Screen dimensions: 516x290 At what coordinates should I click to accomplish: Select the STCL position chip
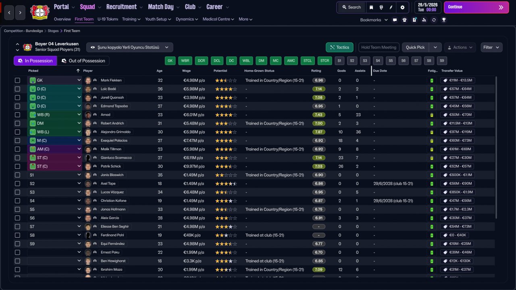pyautogui.click(x=308, y=61)
